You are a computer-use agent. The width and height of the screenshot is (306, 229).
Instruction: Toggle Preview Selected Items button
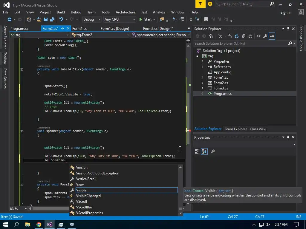(x=272, y=36)
